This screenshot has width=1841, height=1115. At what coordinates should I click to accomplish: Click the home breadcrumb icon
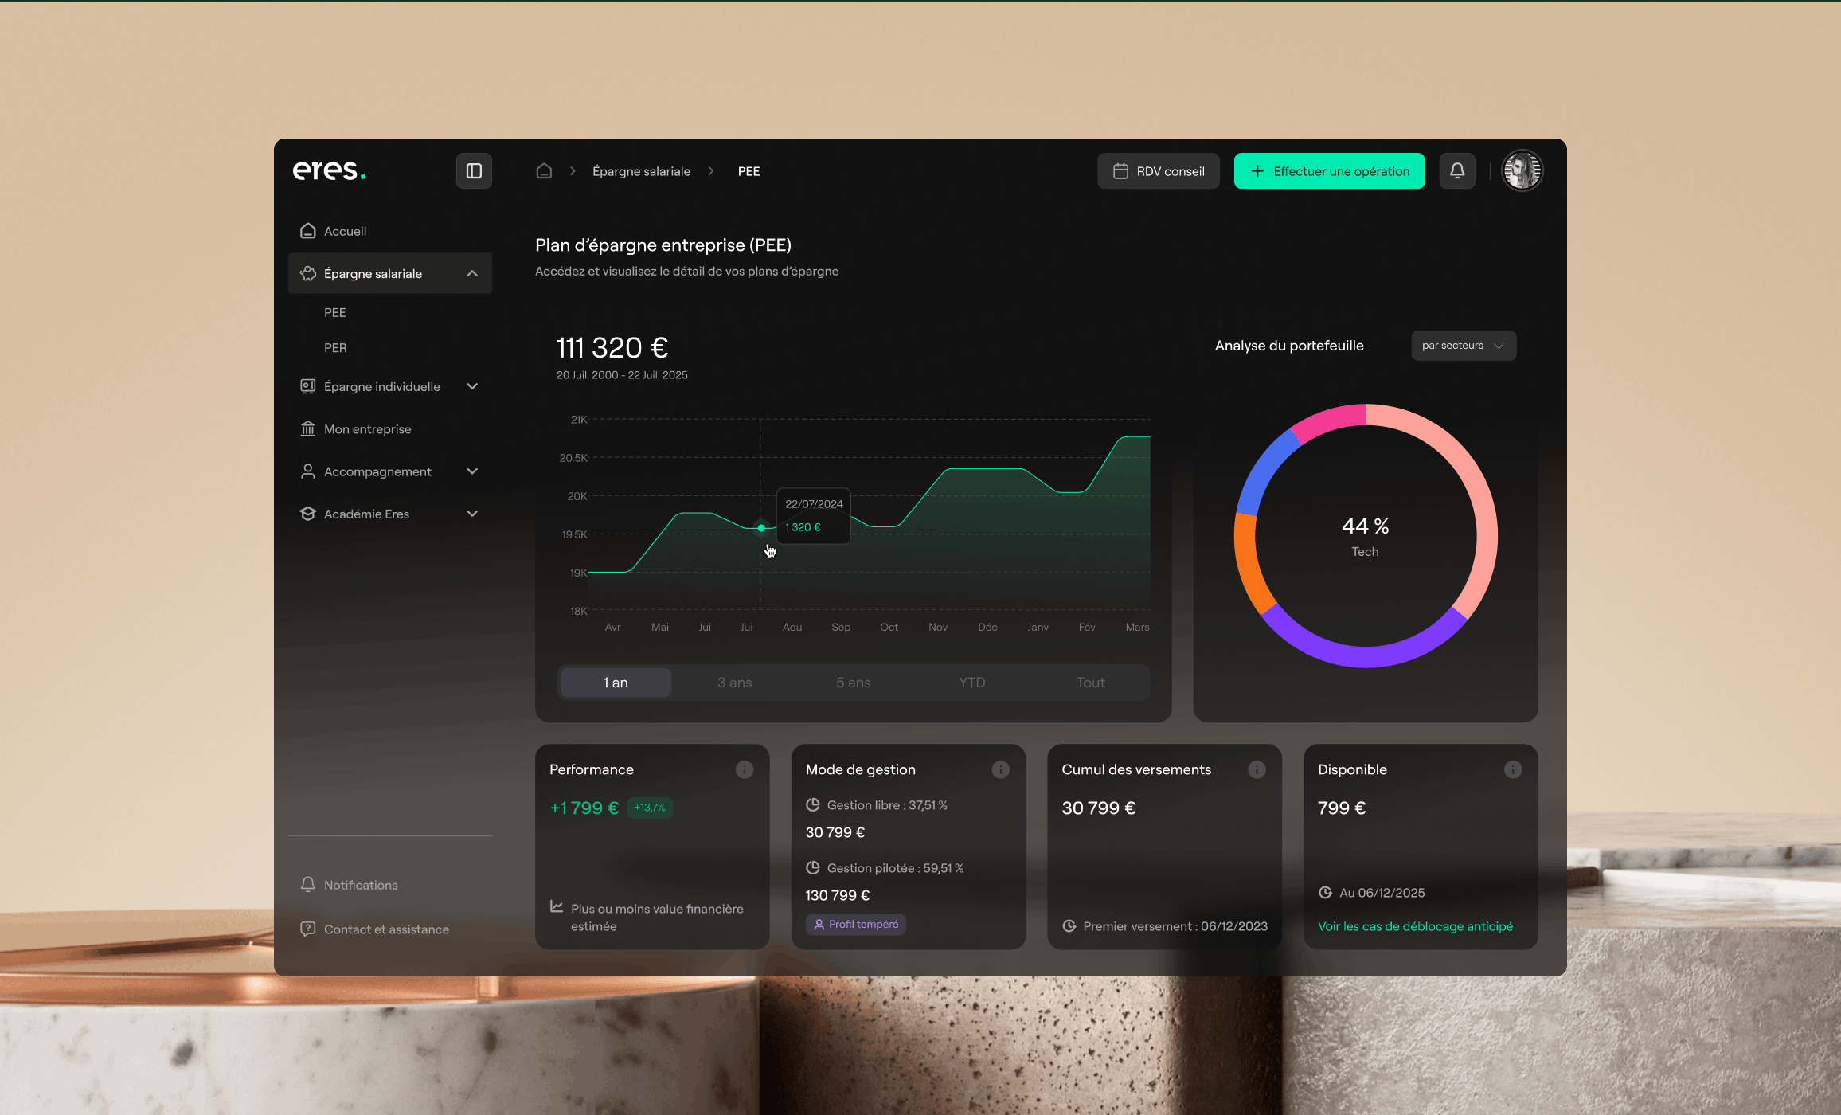pos(544,171)
